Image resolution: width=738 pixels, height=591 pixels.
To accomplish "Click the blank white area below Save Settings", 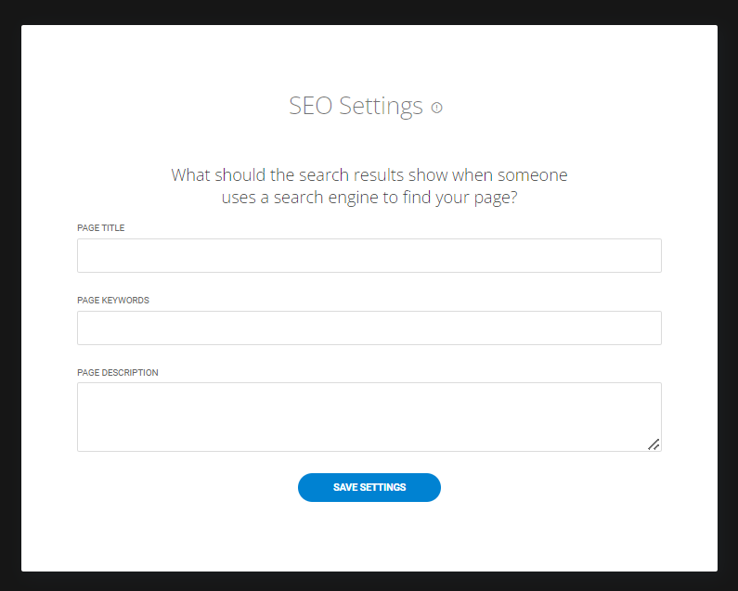I will point(369,536).
